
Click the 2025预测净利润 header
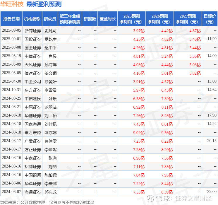132,19
